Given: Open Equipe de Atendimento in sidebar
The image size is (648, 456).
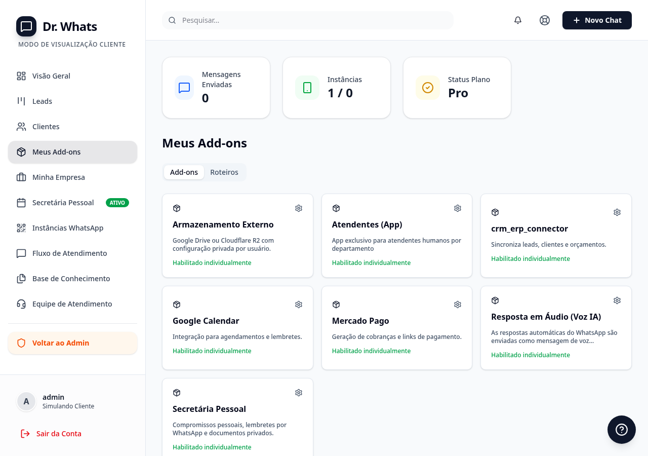Looking at the screenshot, I should tap(72, 304).
